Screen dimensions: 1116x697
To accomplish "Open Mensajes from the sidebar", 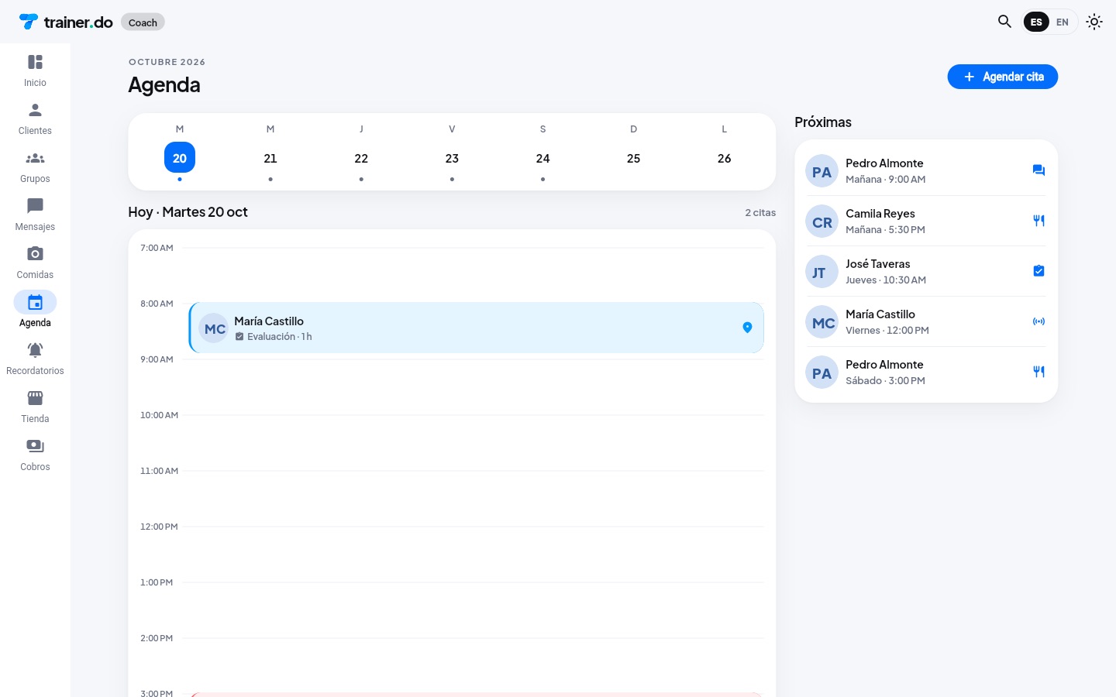I will (x=35, y=215).
